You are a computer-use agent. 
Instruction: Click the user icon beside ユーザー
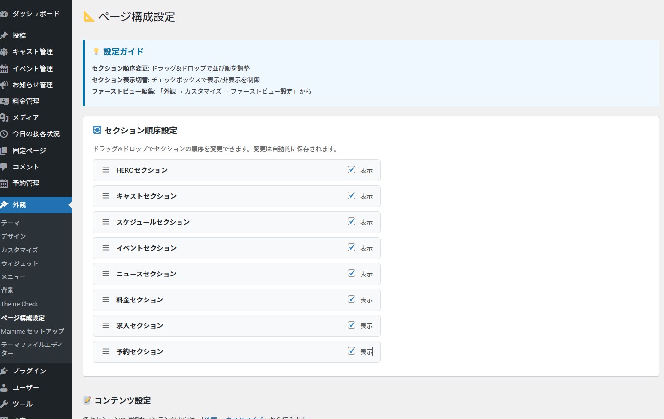(4, 388)
